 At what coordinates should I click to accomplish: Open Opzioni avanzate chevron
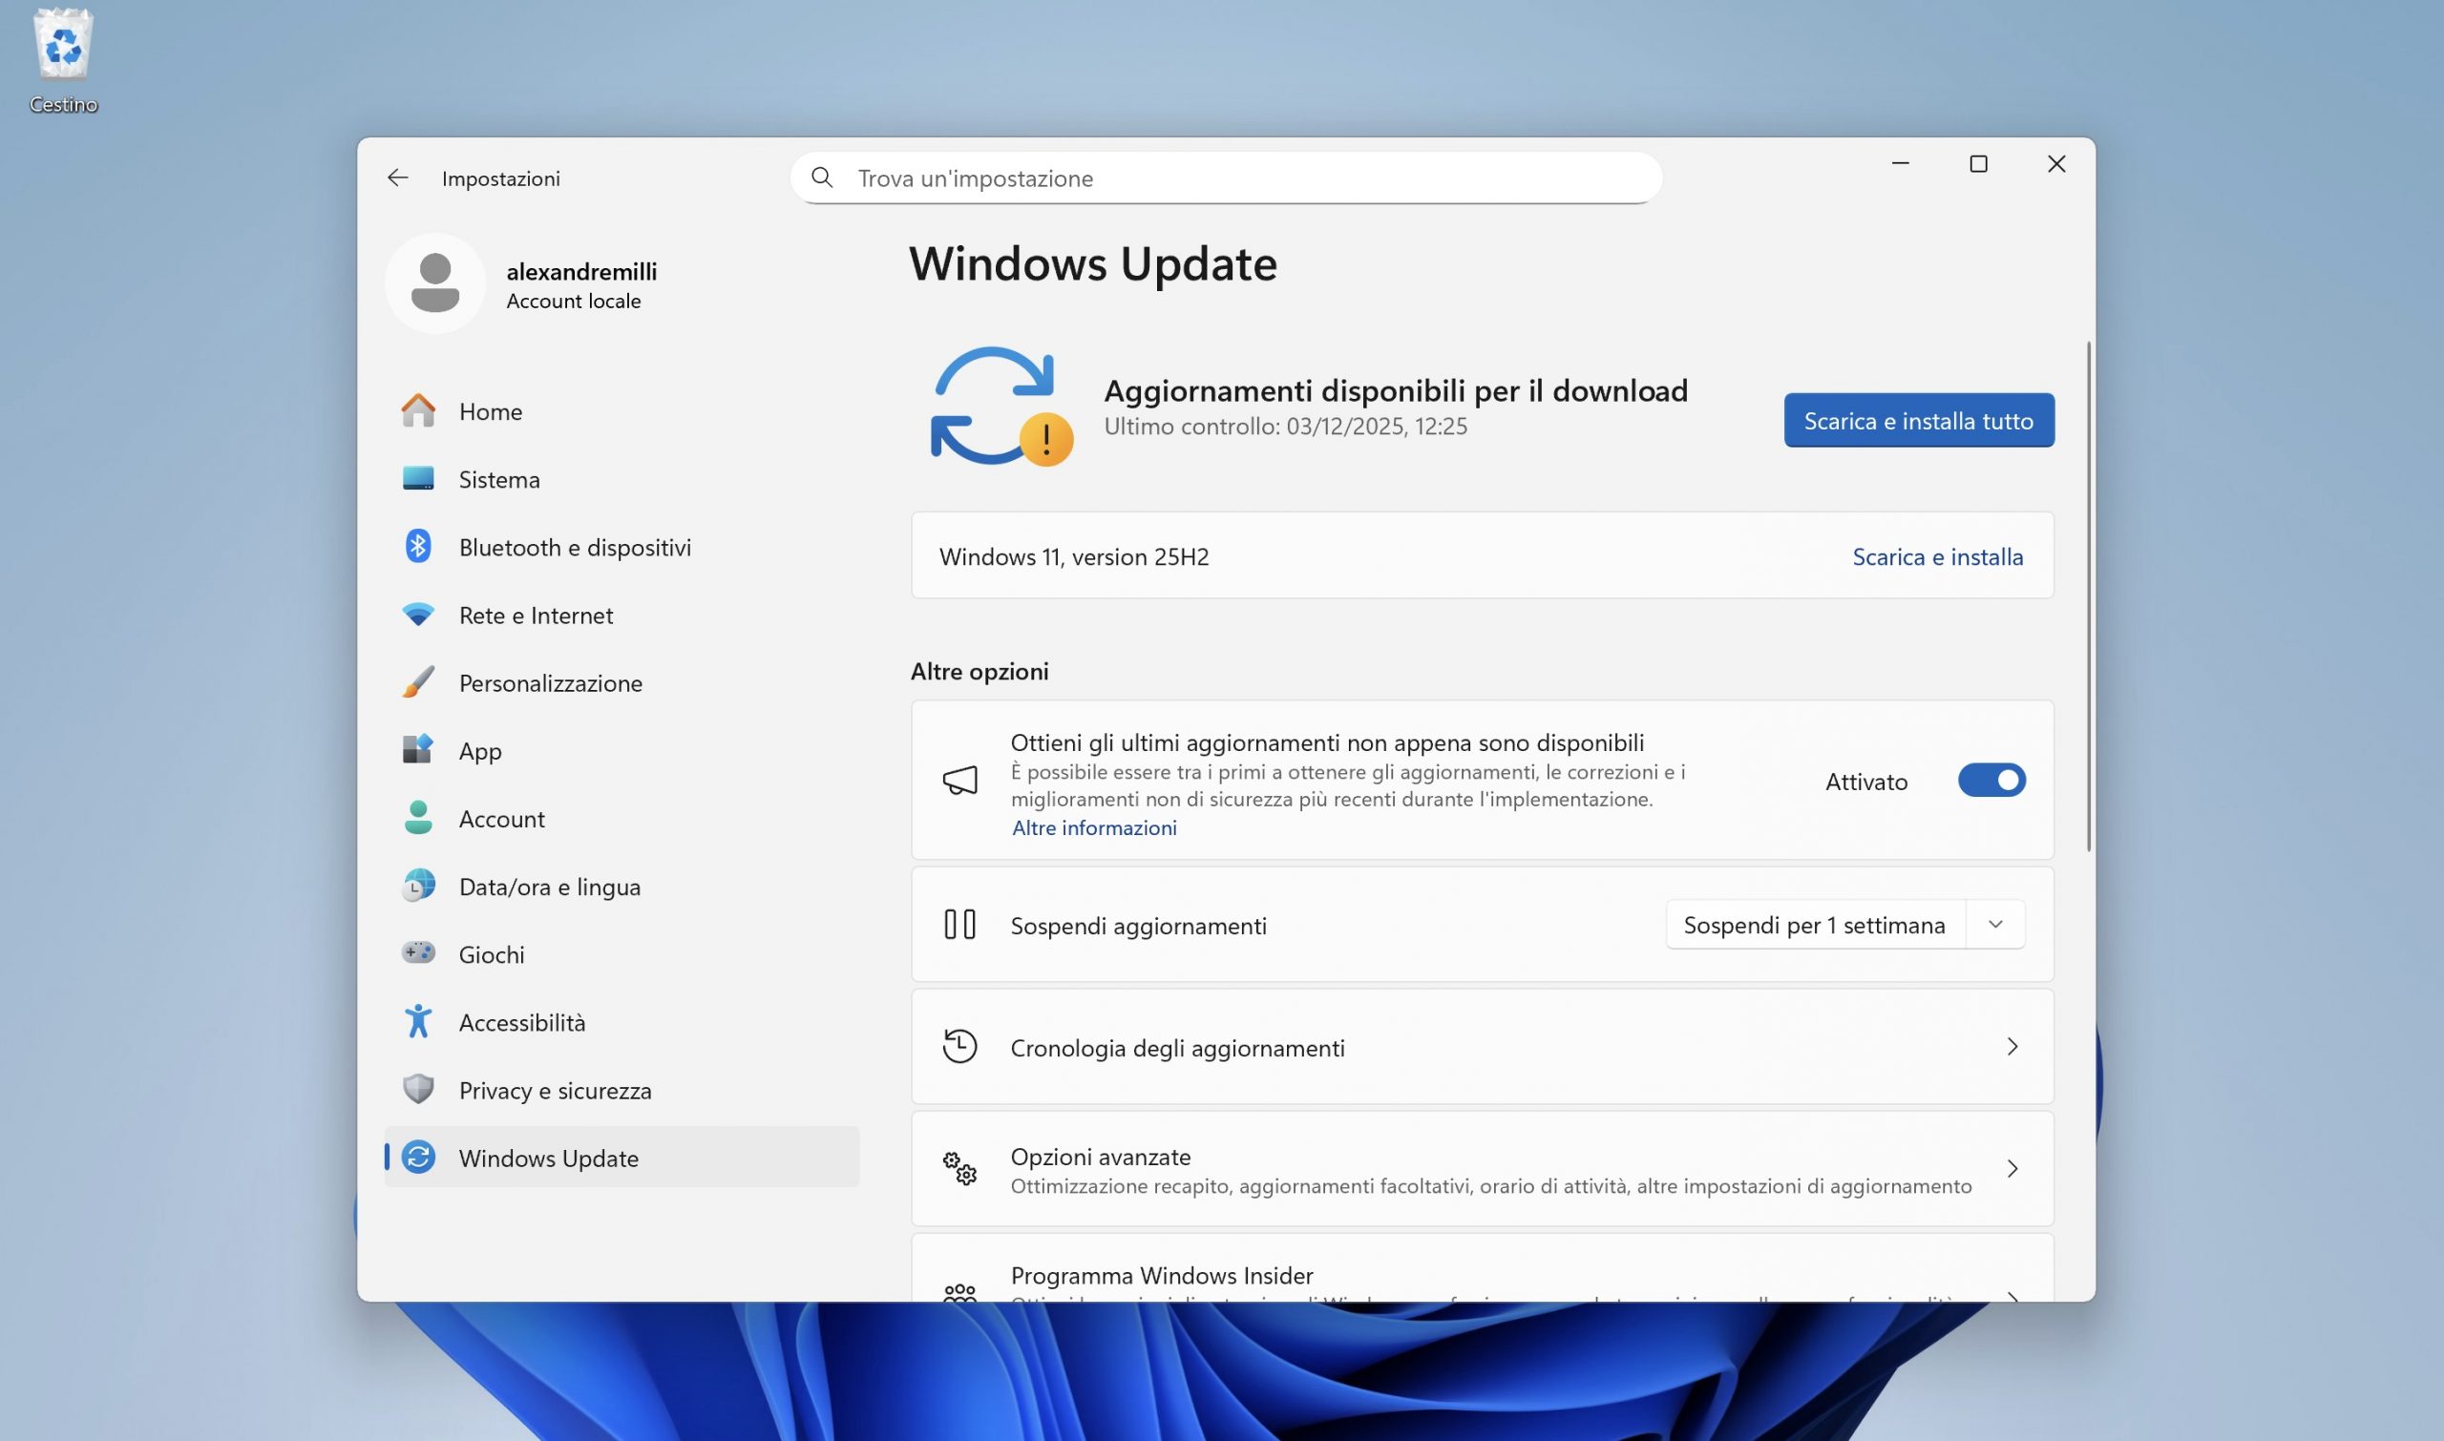point(2012,1169)
